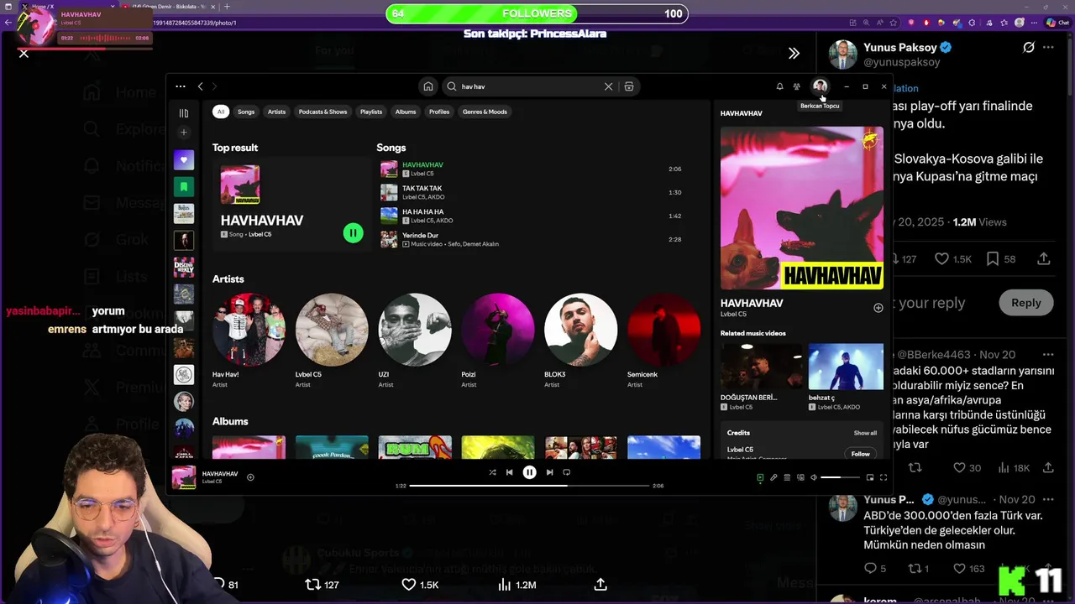Click Reply on the Yunus Paksoy tweet
This screenshot has height=604, width=1075.
coord(1025,303)
